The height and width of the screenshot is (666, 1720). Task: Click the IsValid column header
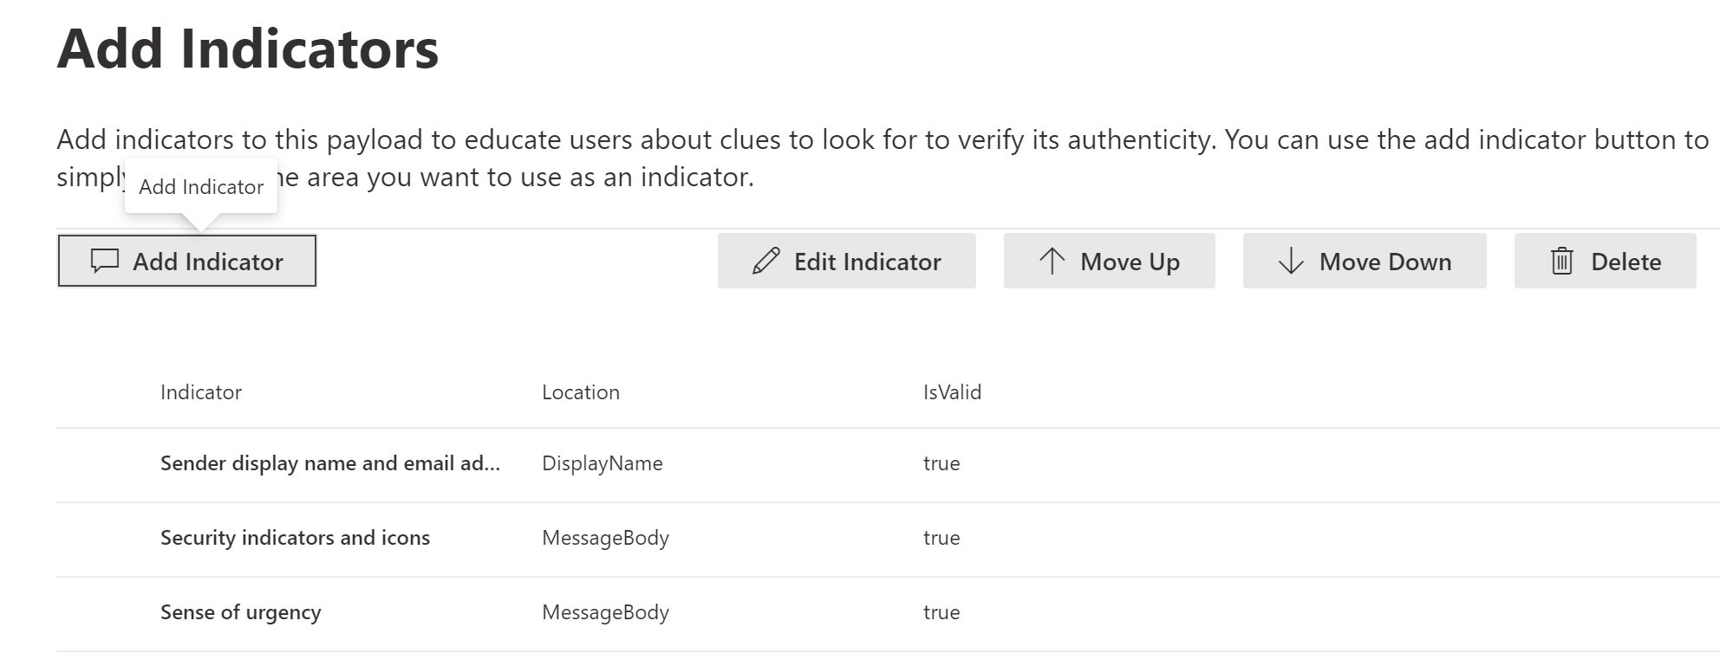tap(952, 392)
